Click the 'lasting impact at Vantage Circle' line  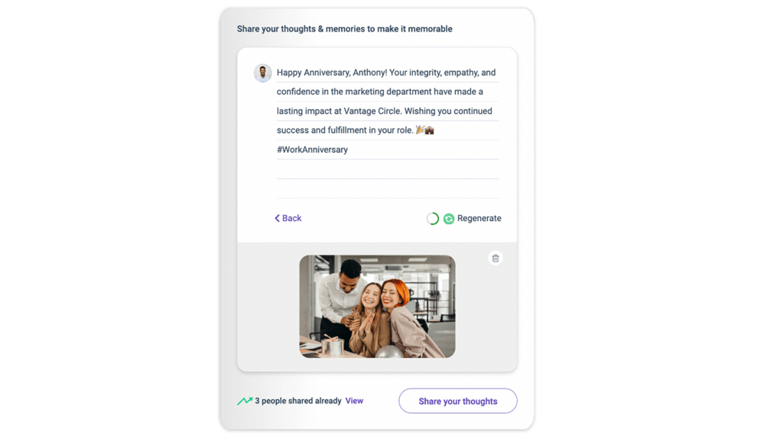click(x=385, y=111)
